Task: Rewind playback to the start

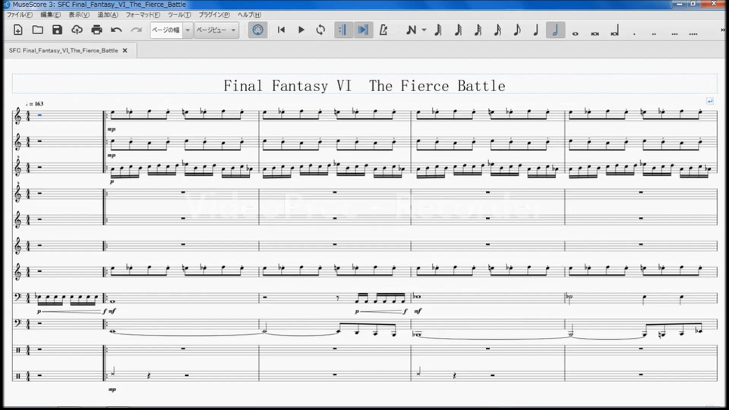Action: point(281,30)
